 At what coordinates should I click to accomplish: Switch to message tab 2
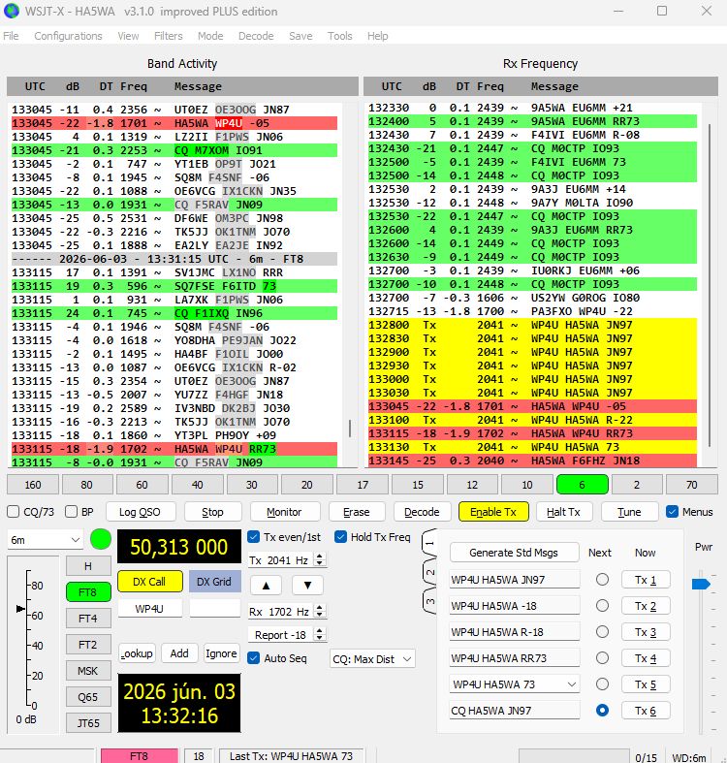click(x=429, y=573)
